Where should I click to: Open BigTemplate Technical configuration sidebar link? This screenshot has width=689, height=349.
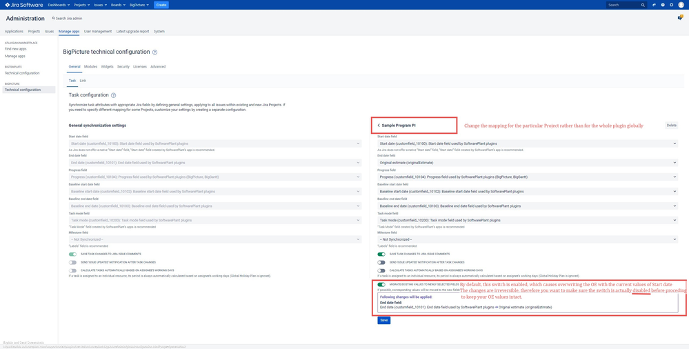pyautogui.click(x=22, y=73)
